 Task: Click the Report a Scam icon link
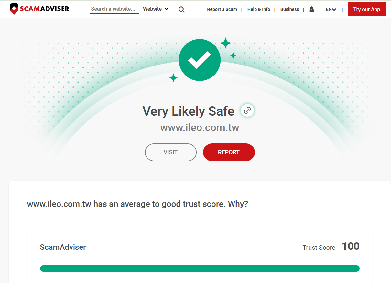222,9
